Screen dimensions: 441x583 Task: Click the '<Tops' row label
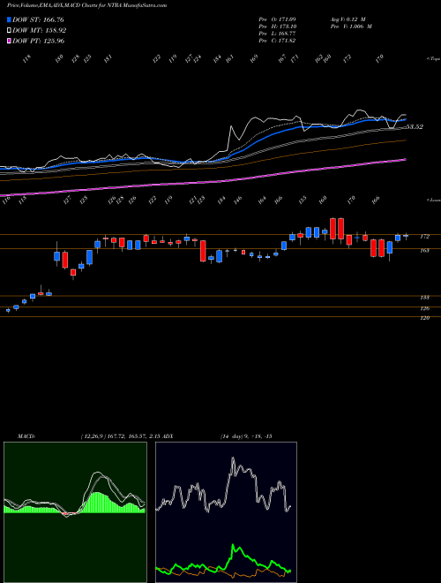click(x=433, y=59)
